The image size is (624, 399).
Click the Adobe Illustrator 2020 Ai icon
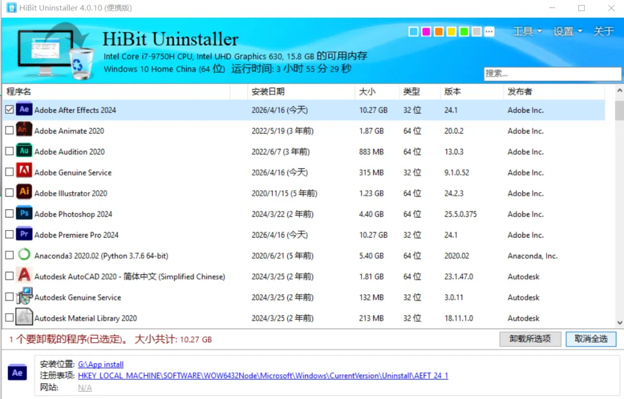coord(24,192)
